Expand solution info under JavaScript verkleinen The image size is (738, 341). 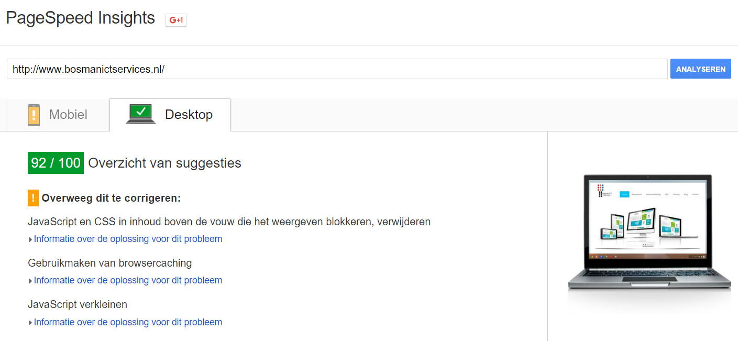pos(128,322)
